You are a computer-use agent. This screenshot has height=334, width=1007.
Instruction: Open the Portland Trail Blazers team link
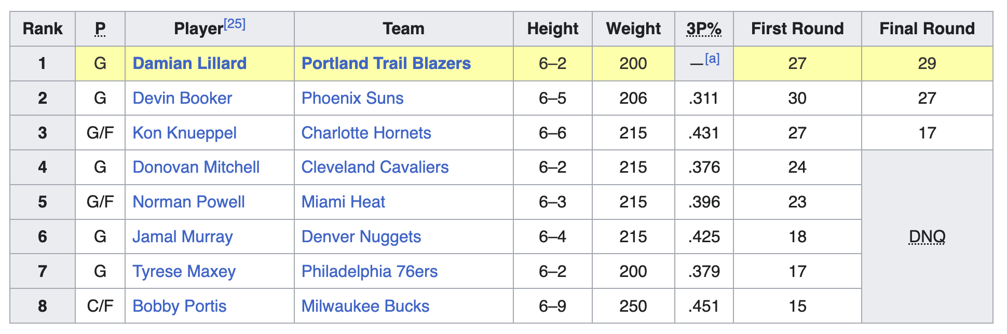386,63
